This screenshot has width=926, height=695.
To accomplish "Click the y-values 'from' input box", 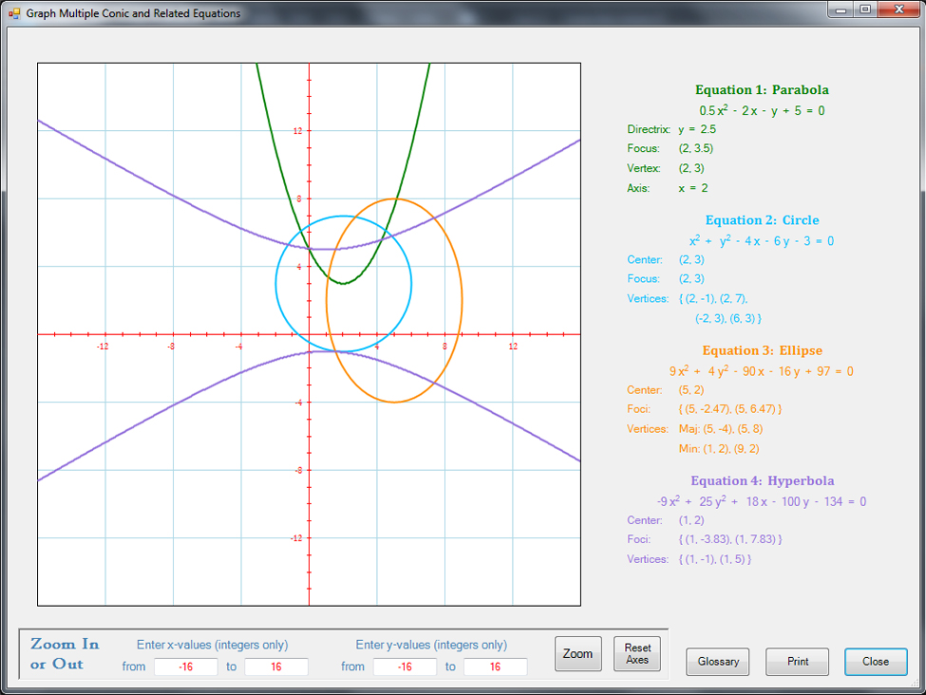I will [x=405, y=667].
